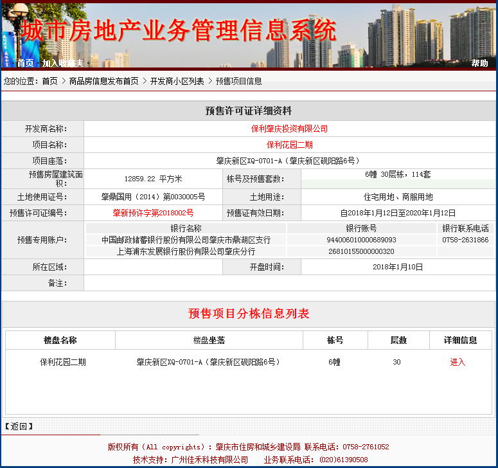Click the 预售项目分栋信息列表 heading
498x468 pixels.
tap(249, 314)
